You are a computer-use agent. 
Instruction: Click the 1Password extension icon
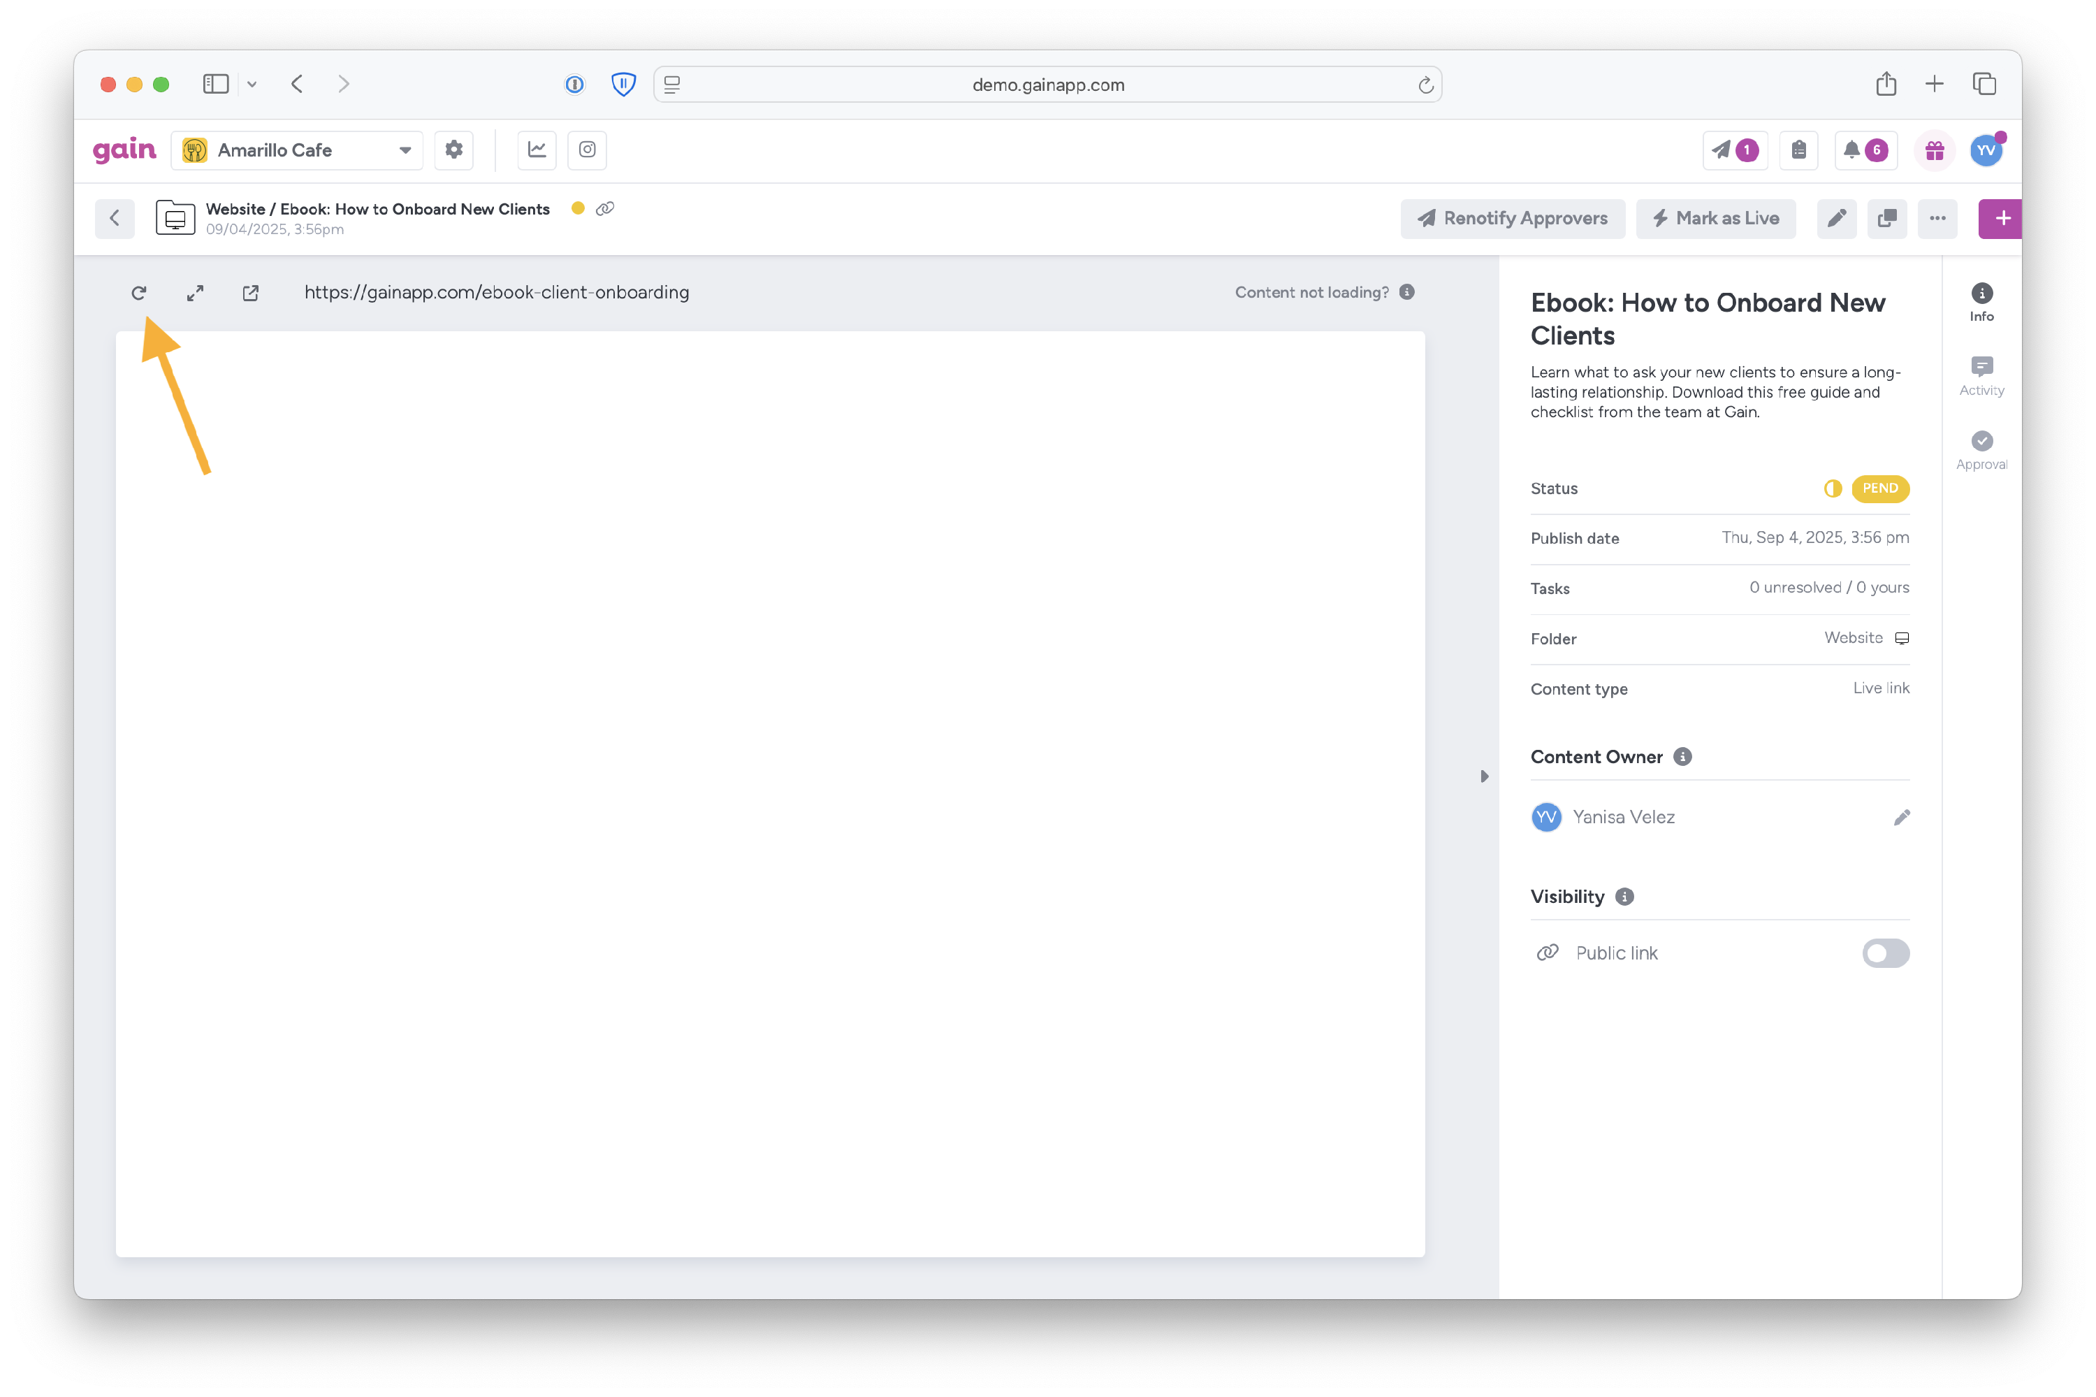tap(574, 84)
